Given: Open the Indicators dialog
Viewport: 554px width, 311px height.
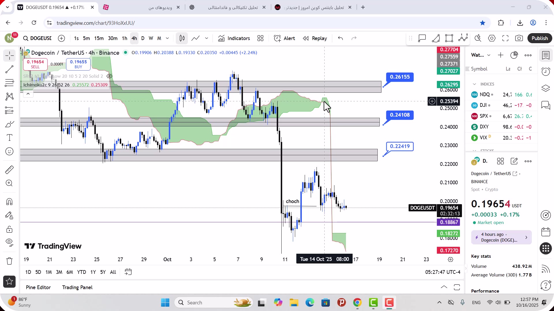Looking at the screenshot, I should click(x=234, y=38).
